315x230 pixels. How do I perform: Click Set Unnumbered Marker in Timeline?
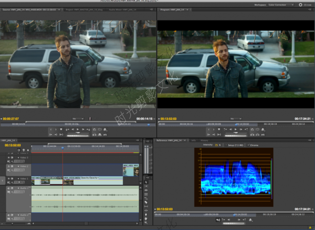pos(28,150)
